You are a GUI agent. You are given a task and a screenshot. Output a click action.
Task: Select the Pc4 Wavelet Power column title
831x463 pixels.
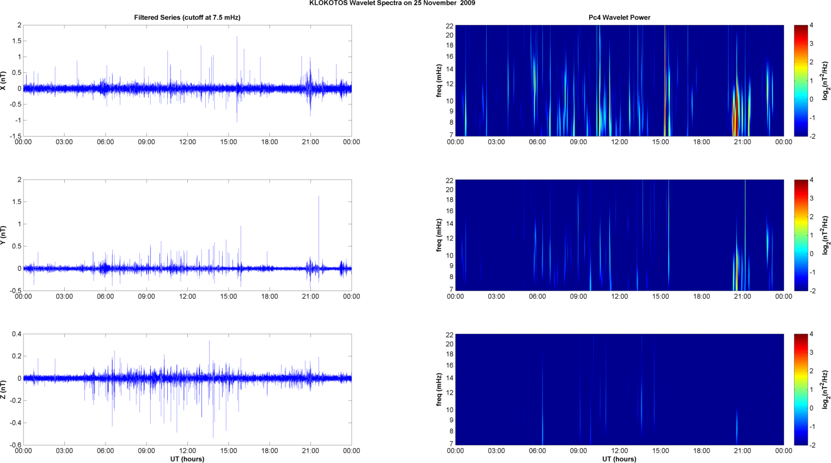[x=619, y=17]
